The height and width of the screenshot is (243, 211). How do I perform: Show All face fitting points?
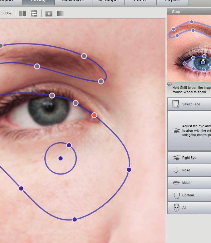click(189, 208)
